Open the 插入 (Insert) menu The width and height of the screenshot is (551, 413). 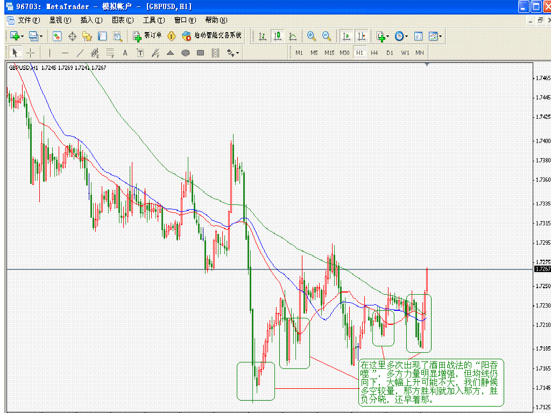91,20
